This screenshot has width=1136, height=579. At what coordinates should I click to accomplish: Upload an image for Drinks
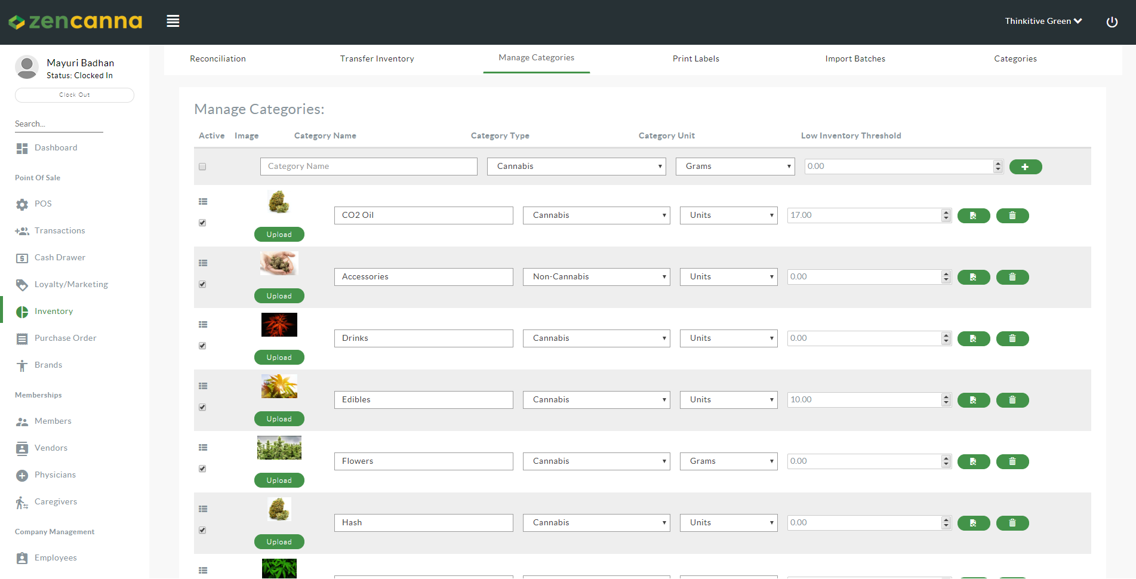(x=279, y=358)
